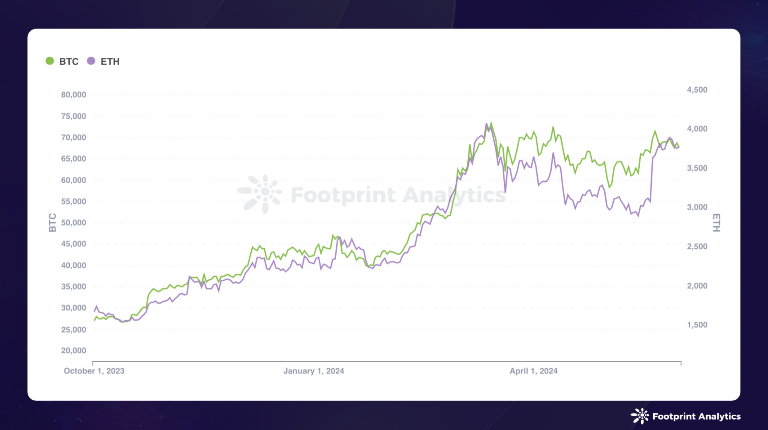768x430 pixels.
Task: Open the Footprint Analytics text link at bottom right
Action: coord(696,417)
